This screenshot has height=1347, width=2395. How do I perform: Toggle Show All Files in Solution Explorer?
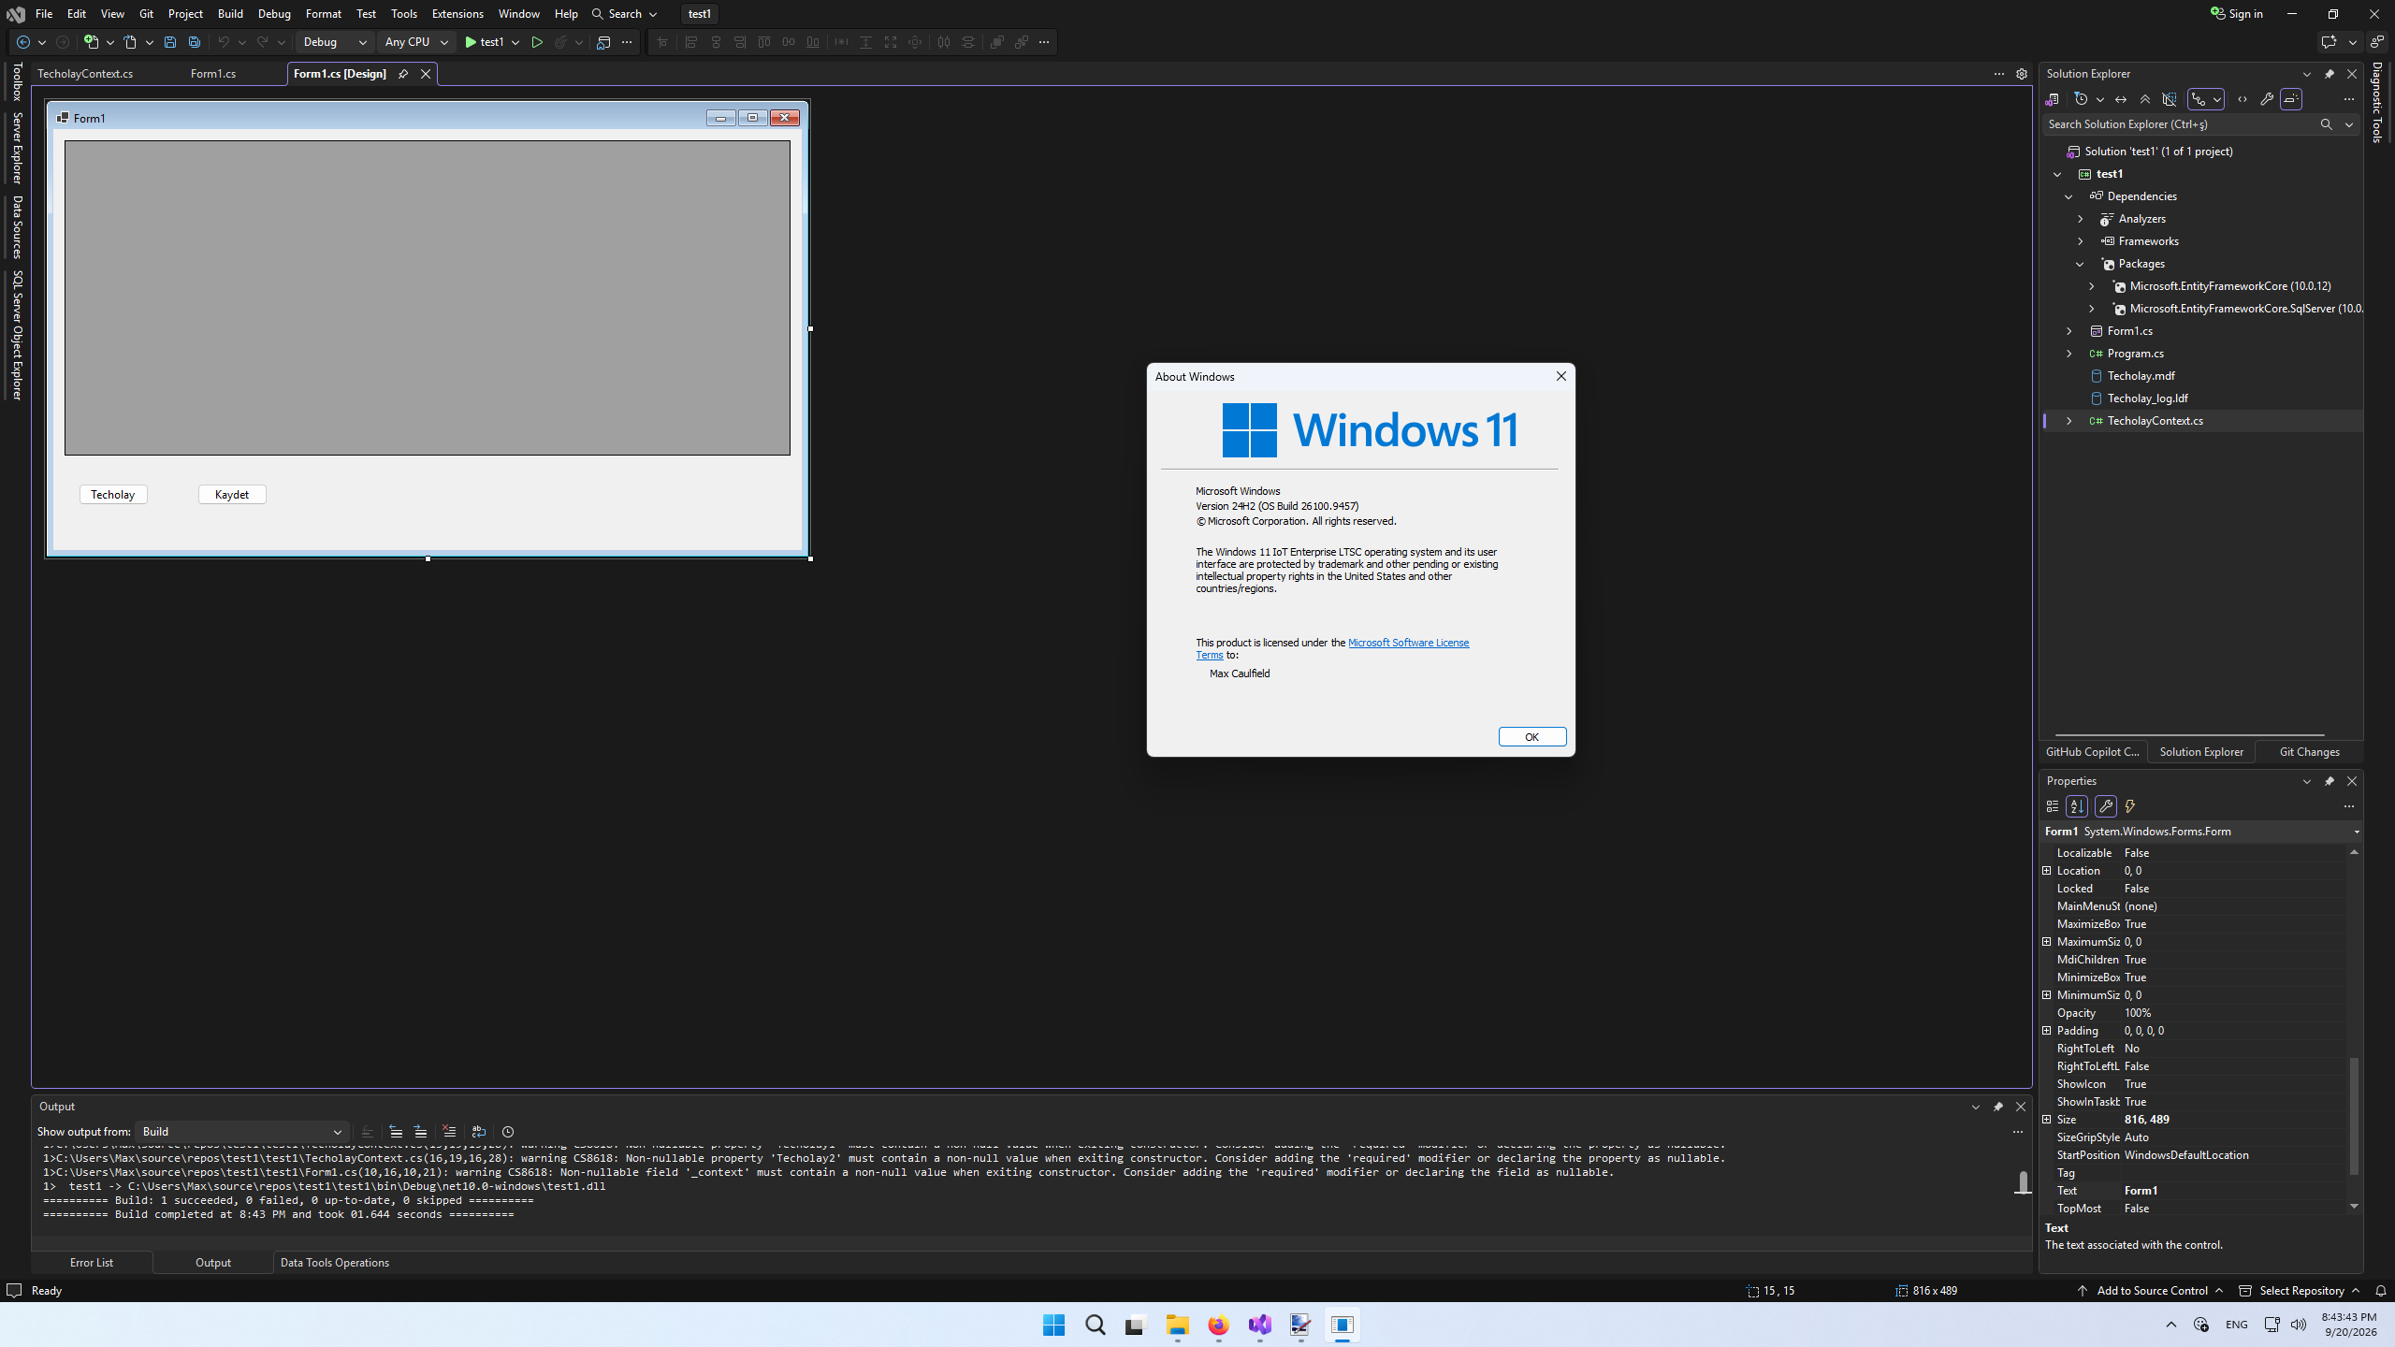[2170, 99]
